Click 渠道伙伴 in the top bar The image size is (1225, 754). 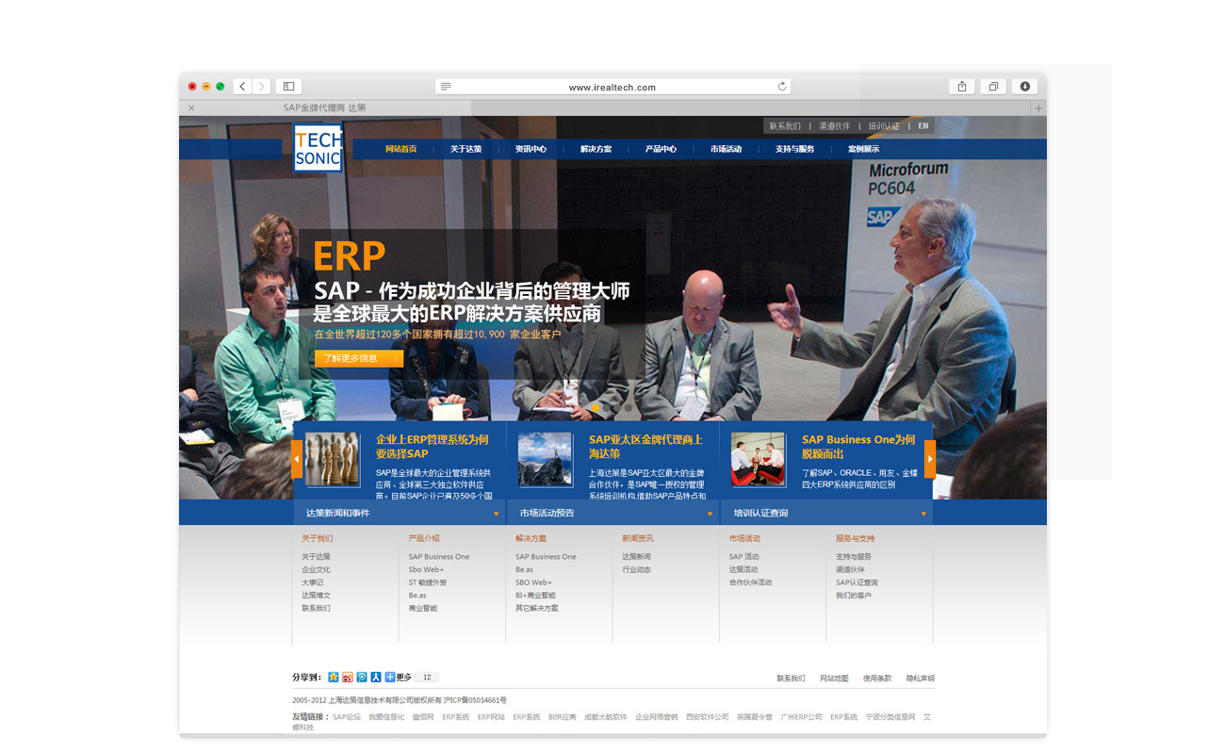(834, 126)
